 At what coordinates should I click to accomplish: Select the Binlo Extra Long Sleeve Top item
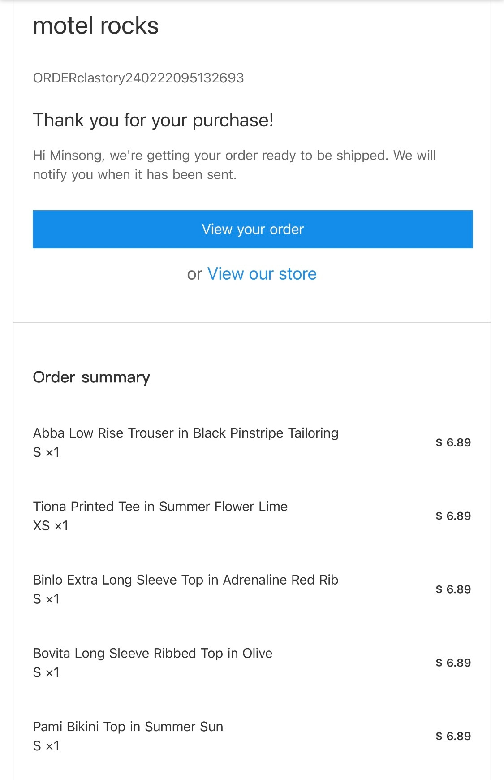[x=185, y=580]
